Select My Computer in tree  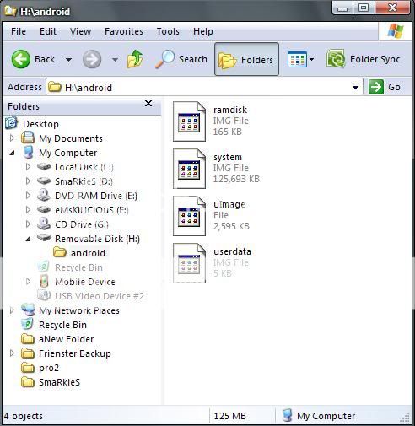68,153
